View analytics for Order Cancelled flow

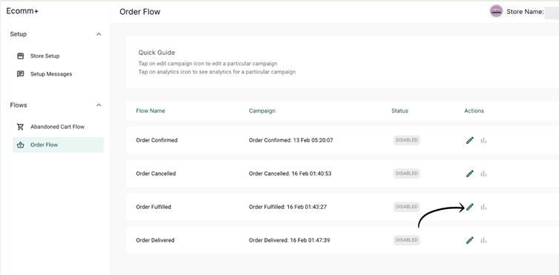click(x=483, y=173)
